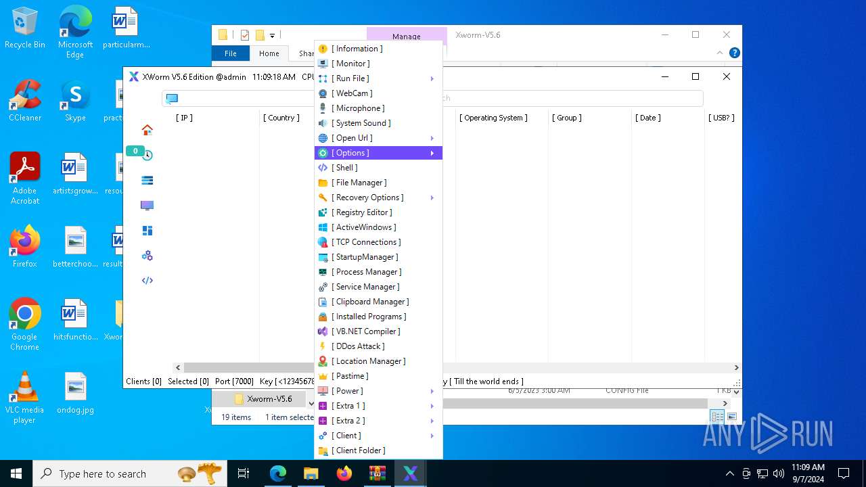866x487 pixels.
Task: Click the Service Manager gears icon
Action: (323, 287)
